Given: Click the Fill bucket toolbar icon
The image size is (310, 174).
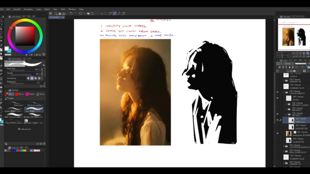Looking at the screenshot, I should click(x=88, y=13).
